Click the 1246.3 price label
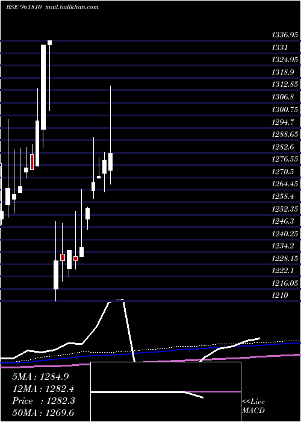Viewport: 301px width, 422px height. 283,221
